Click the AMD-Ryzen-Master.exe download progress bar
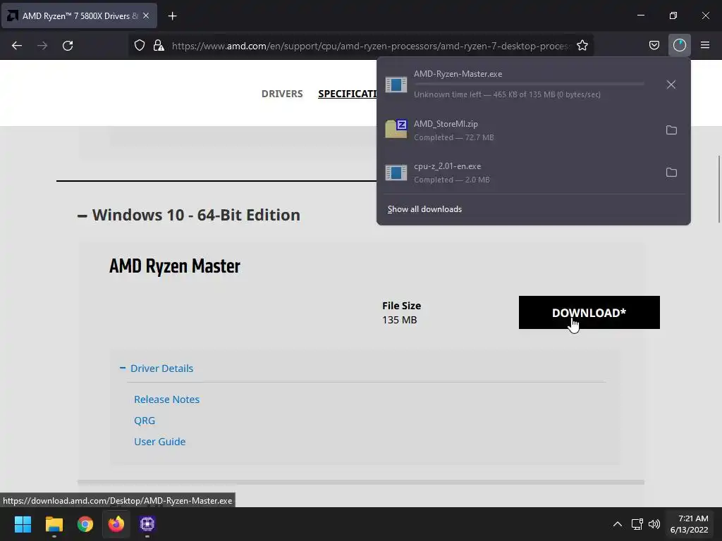 529,85
